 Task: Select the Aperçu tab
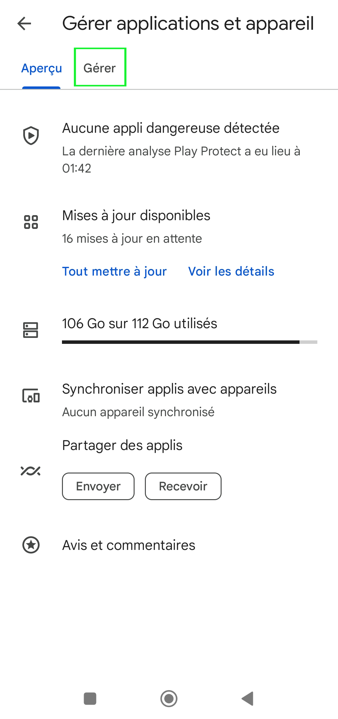point(42,68)
